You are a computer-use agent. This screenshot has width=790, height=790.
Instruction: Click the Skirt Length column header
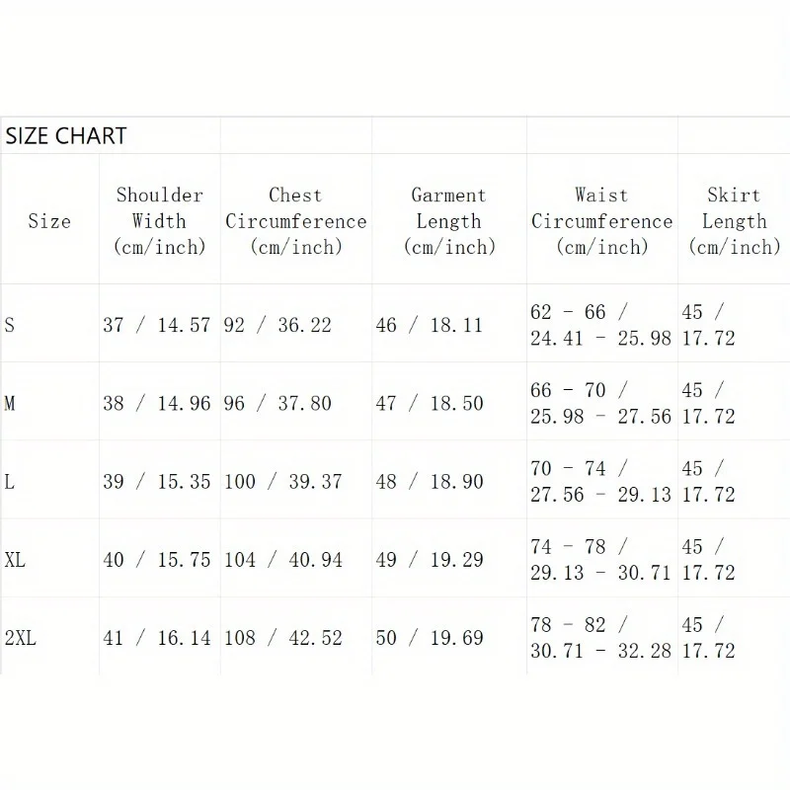(734, 221)
